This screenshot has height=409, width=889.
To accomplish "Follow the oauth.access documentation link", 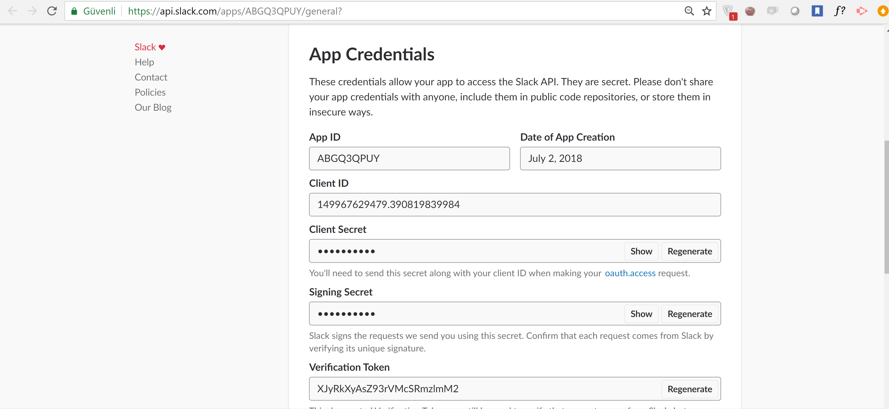I will click(x=630, y=273).
